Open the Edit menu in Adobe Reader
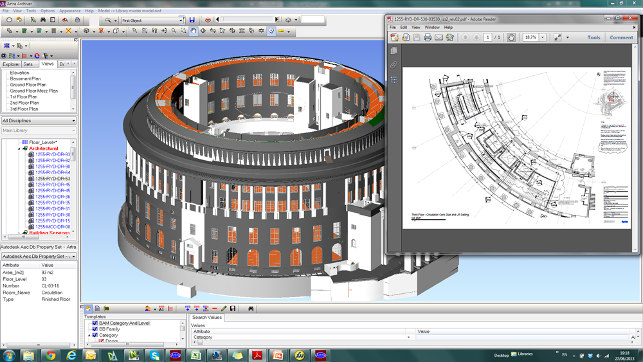The width and height of the screenshot is (643, 362). pyautogui.click(x=404, y=28)
